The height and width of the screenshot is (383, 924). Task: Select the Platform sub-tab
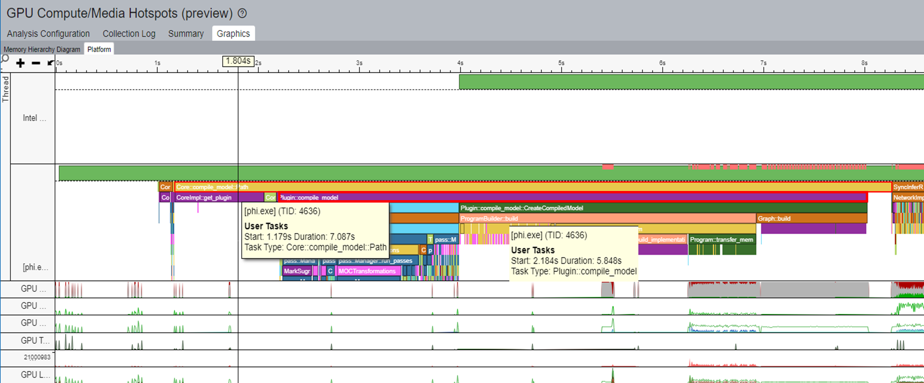pos(99,49)
